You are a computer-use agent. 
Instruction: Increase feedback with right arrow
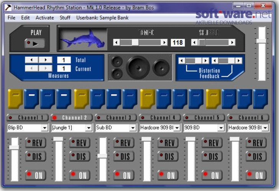(x=239, y=61)
